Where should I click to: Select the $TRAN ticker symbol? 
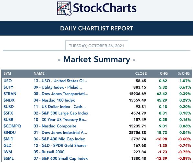pyautogui.click(x=10, y=94)
